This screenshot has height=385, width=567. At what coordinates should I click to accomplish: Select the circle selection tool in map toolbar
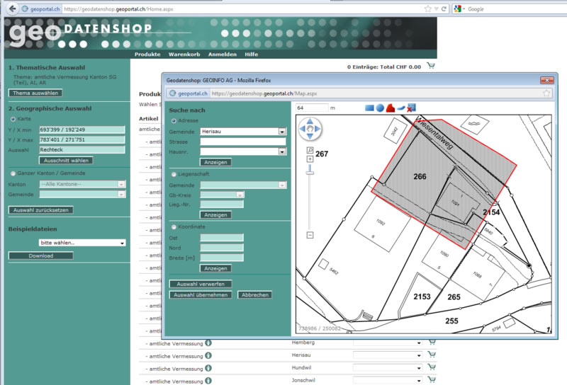point(380,108)
